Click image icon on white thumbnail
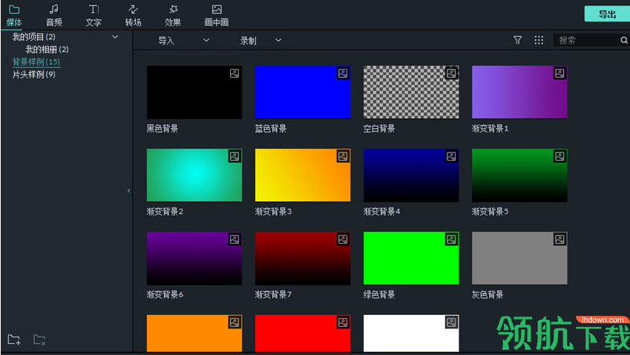This screenshot has width=630, height=355. (x=451, y=322)
